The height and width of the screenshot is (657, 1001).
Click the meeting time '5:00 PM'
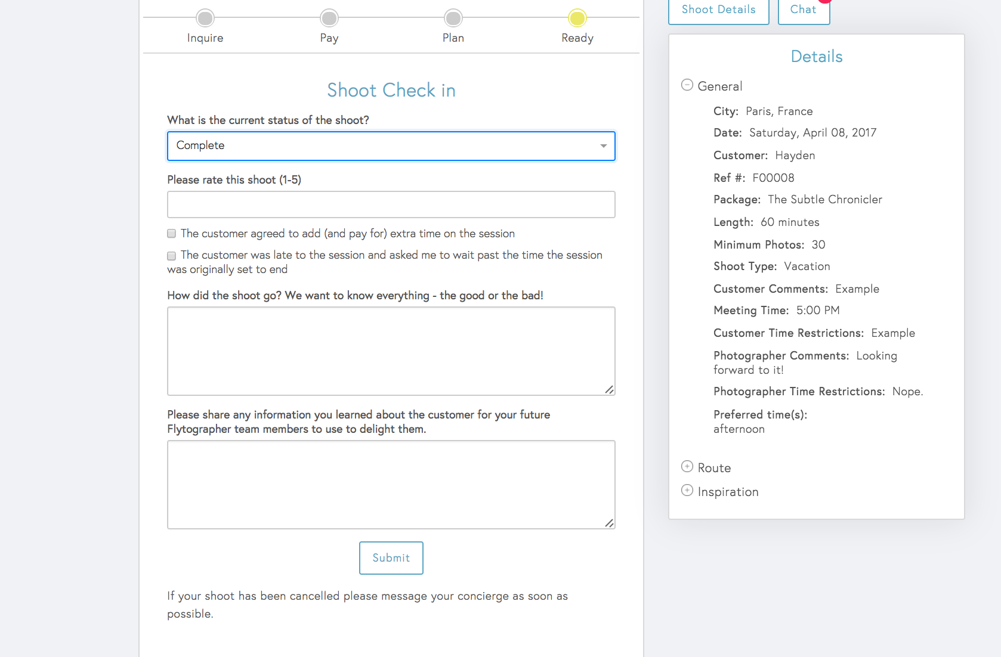pyautogui.click(x=818, y=311)
